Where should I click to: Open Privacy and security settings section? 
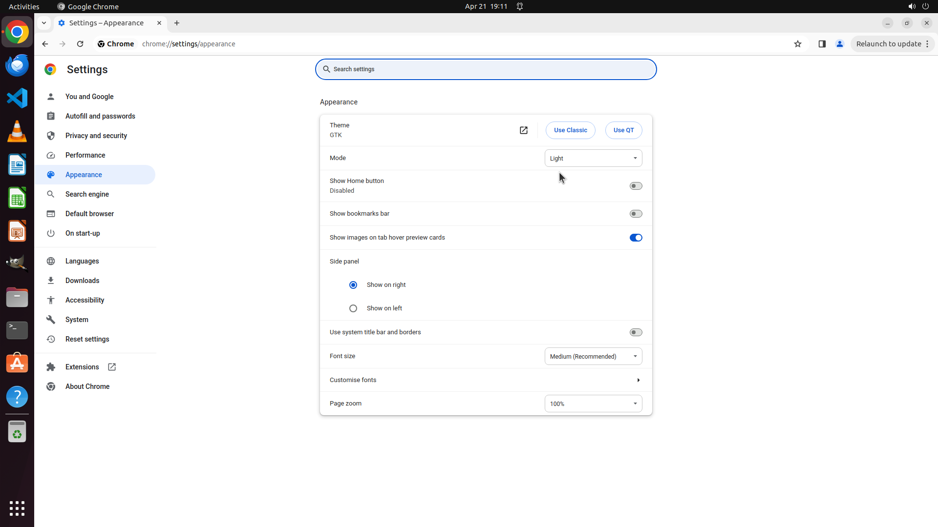[x=96, y=136]
